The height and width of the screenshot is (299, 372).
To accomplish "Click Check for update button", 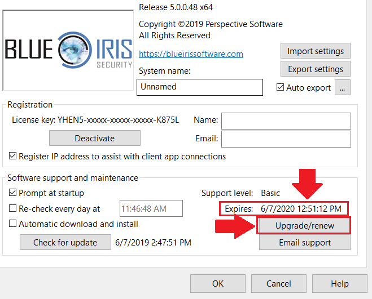I will 65,242.
